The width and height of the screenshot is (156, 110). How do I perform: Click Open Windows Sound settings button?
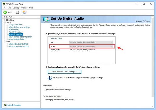[64, 72]
